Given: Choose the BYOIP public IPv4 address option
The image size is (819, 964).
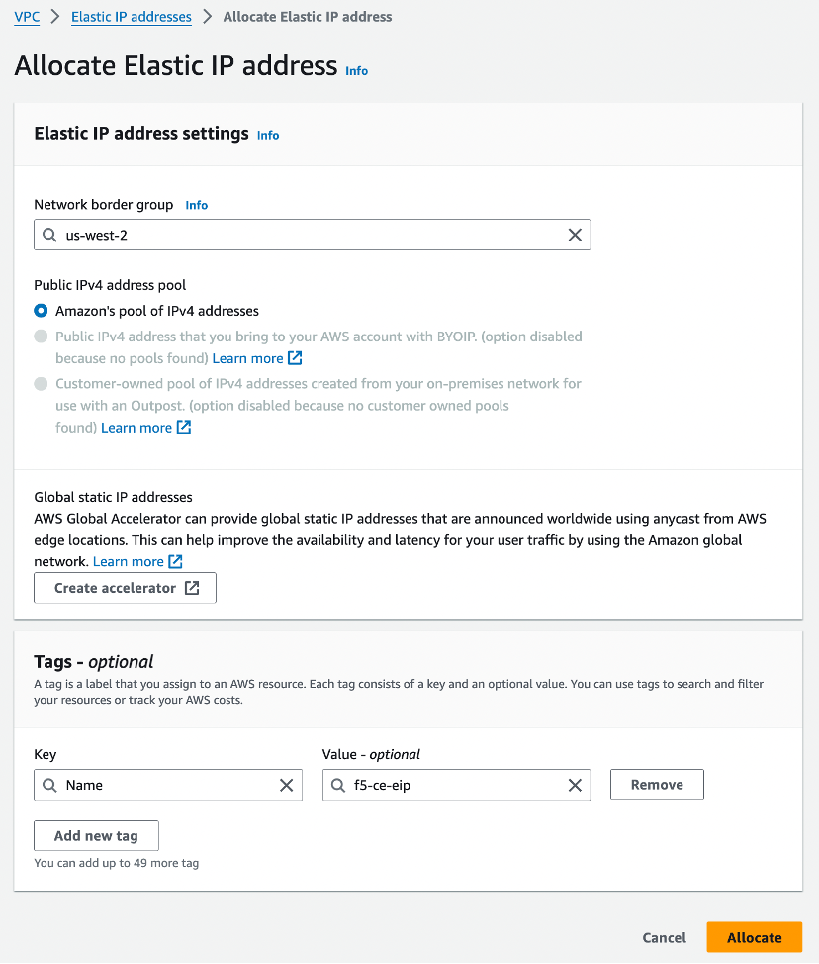Looking at the screenshot, I should pyautogui.click(x=41, y=337).
